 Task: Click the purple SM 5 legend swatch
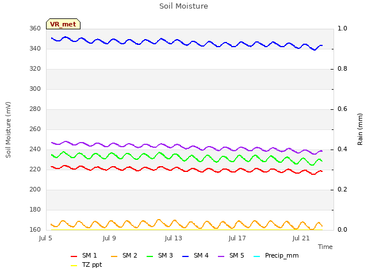tap(221, 256)
